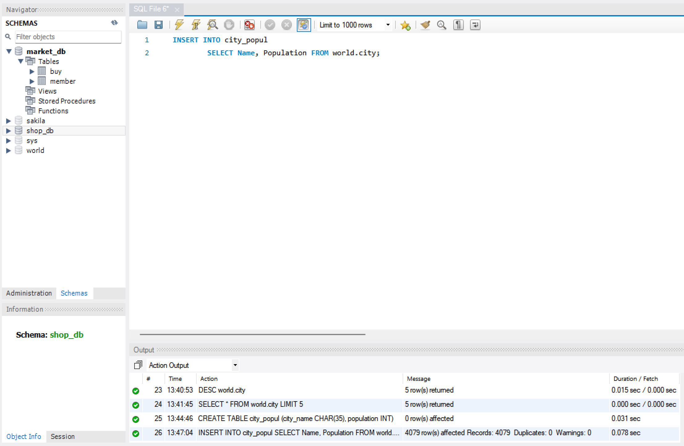This screenshot has height=446, width=684.
Task: Save script with the floppy disk icon
Action: click(159, 25)
